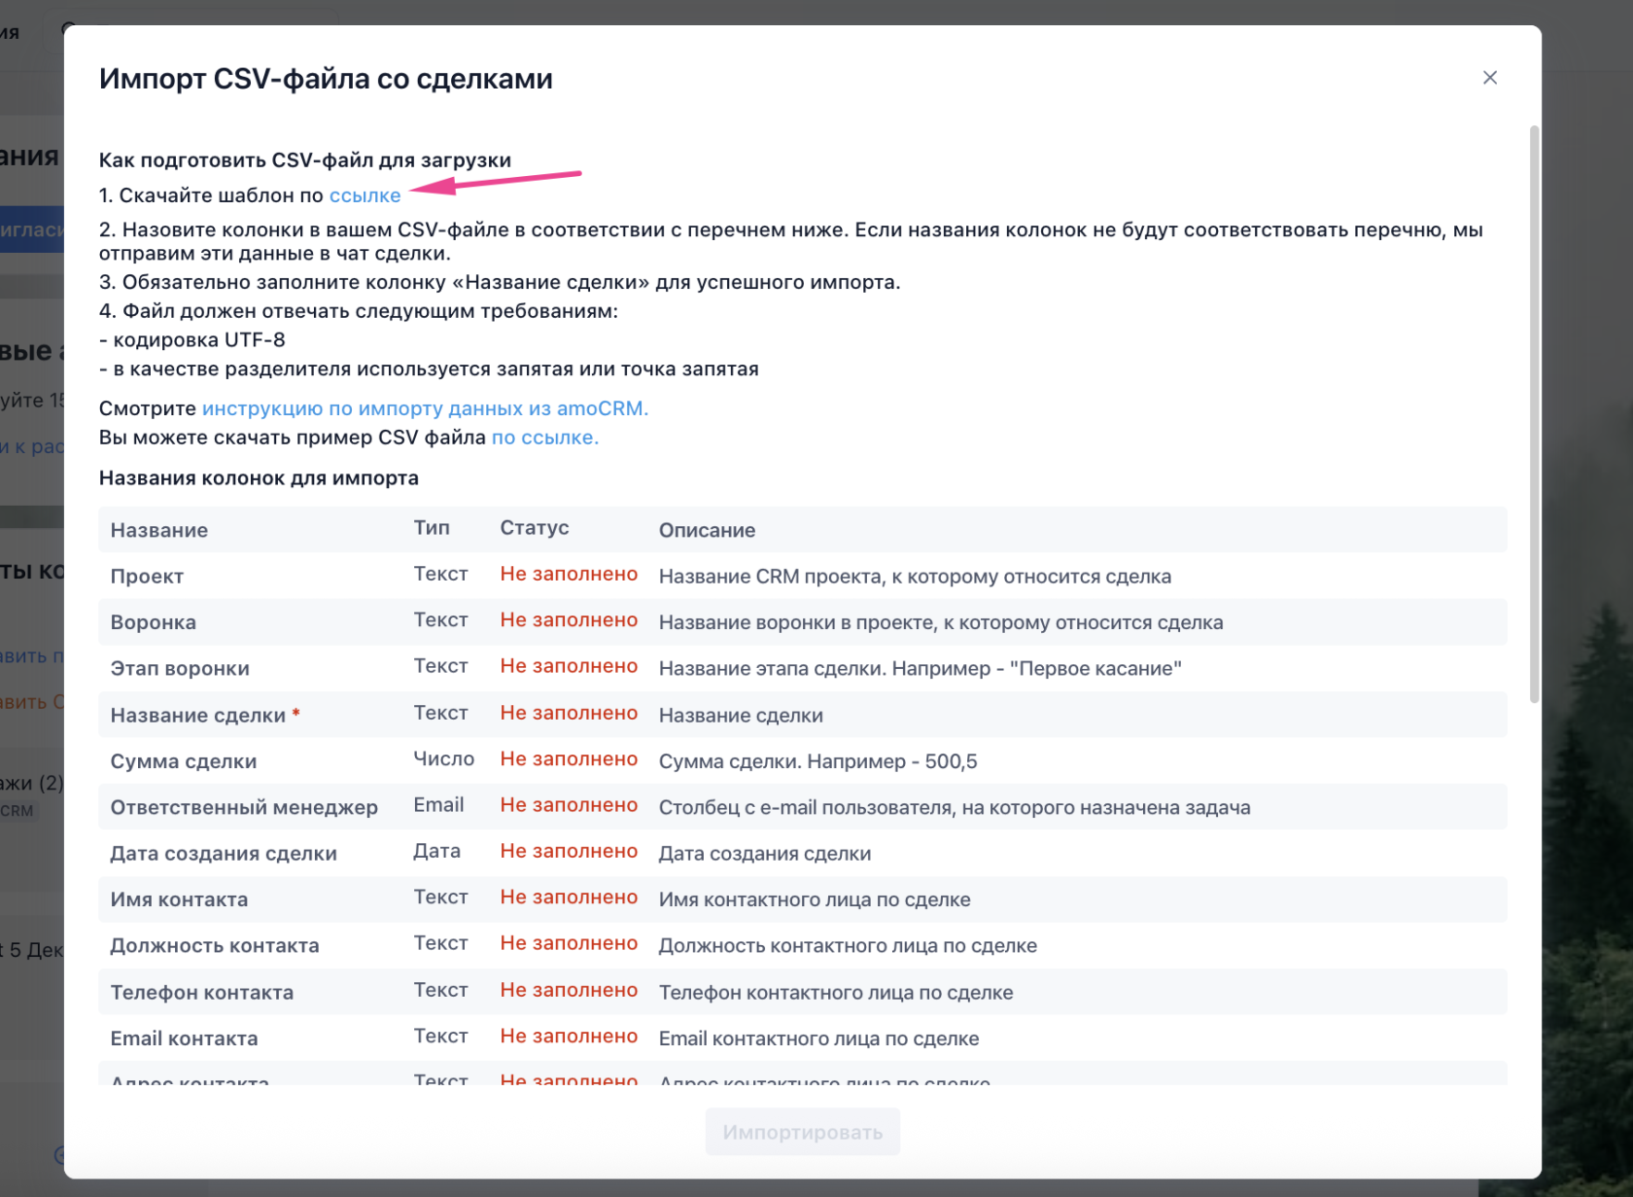Close the CSV import dialog
The image size is (1633, 1197).
1489,78
